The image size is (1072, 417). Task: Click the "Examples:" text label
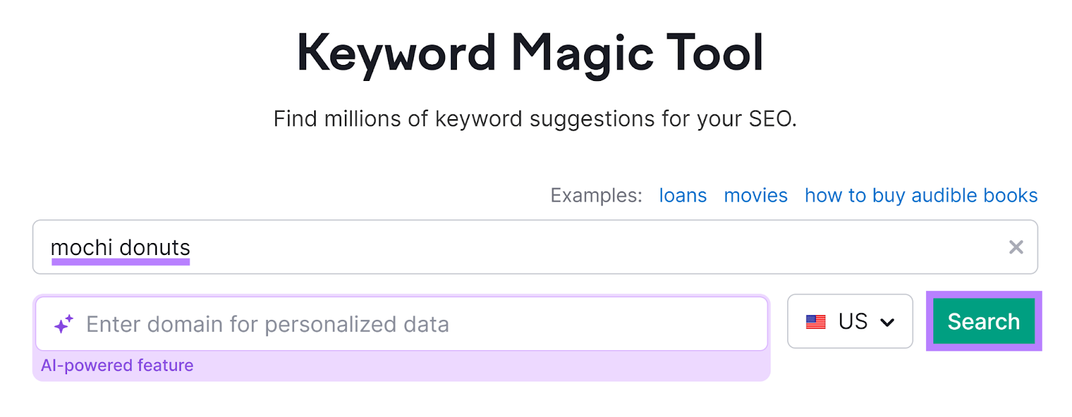(595, 195)
